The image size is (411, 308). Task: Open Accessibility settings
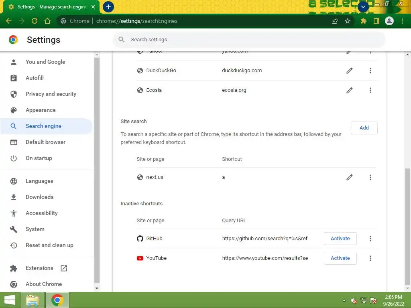tap(41, 213)
